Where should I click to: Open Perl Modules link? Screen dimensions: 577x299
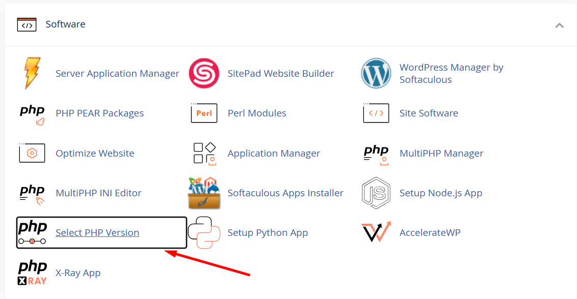257,113
